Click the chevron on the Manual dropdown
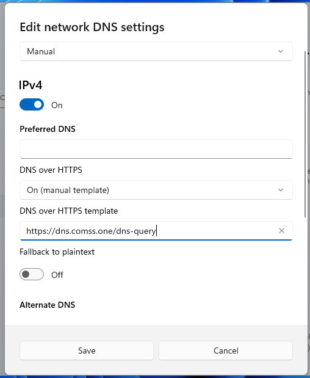 click(x=280, y=51)
